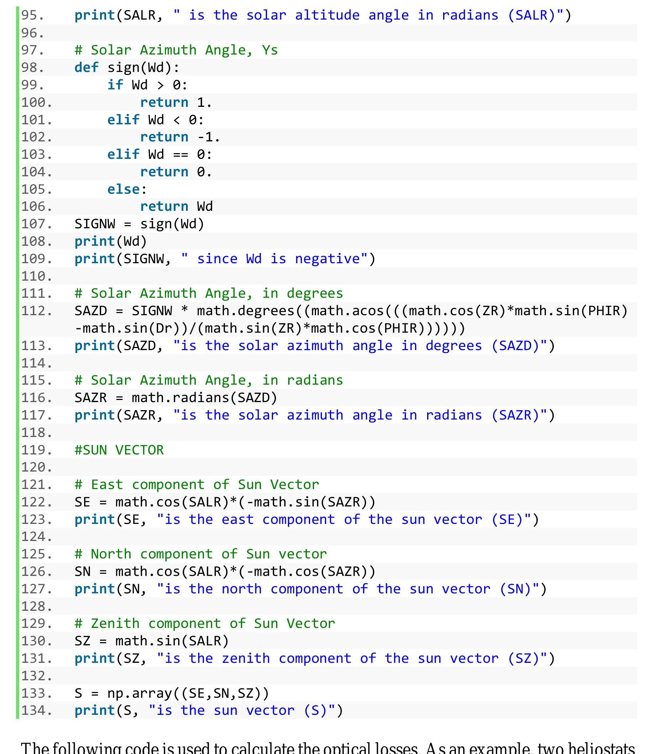This screenshot has width=649, height=754.
Task: Click the green vertical bar beside the code
Action: click(17, 364)
